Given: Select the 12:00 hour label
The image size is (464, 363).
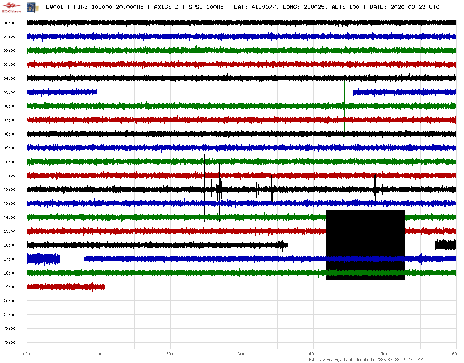Looking at the screenshot, I should (9, 190).
